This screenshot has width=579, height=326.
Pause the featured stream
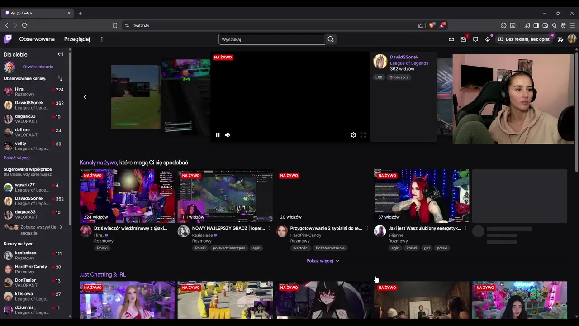click(x=218, y=135)
